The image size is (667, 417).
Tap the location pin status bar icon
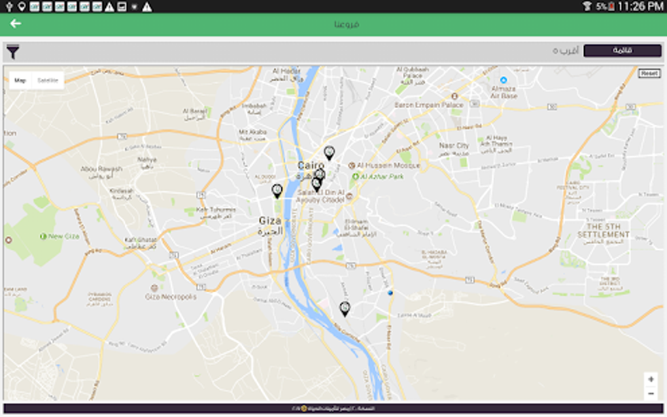[x=22, y=7]
